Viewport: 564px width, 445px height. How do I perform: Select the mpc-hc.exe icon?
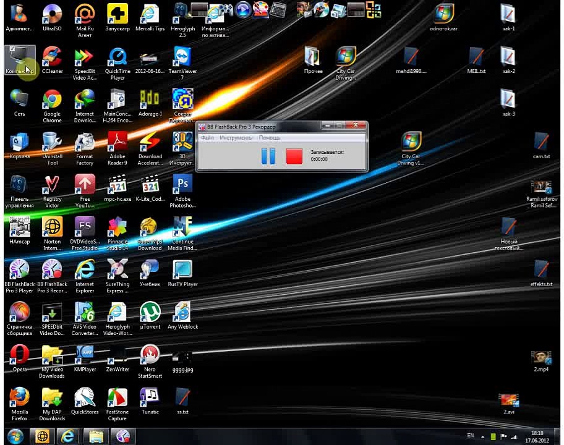point(117,189)
